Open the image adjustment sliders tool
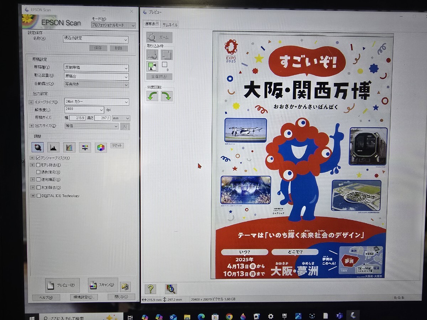 (85, 147)
